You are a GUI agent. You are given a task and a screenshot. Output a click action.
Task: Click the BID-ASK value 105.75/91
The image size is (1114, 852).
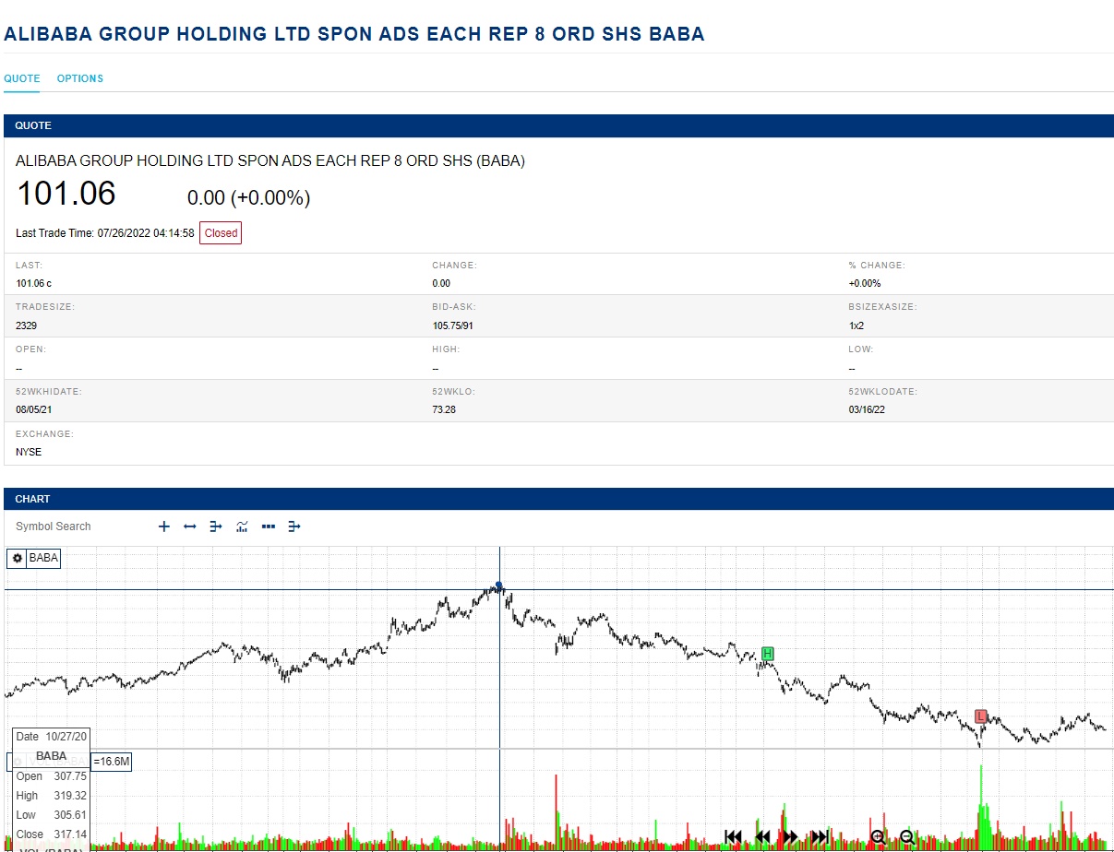point(454,325)
